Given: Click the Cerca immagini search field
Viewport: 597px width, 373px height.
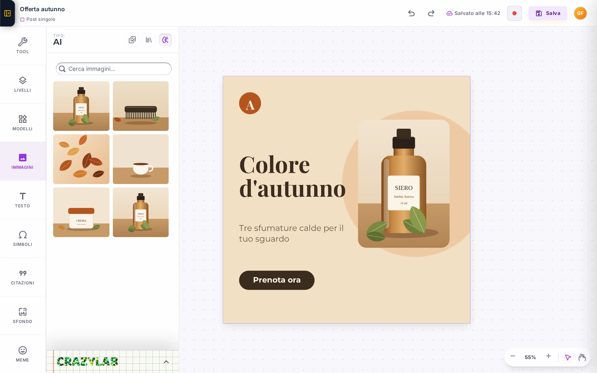Looking at the screenshot, I should tap(114, 69).
